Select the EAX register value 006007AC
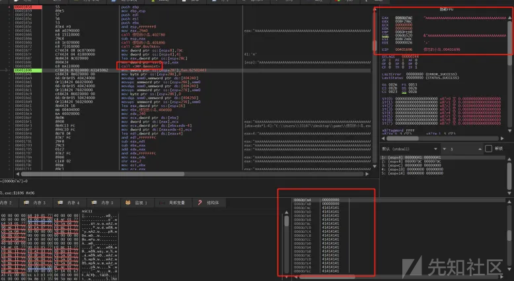The image size is (514, 281). click(x=404, y=18)
